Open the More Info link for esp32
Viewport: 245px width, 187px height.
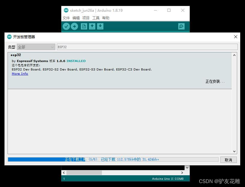point(20,73)
